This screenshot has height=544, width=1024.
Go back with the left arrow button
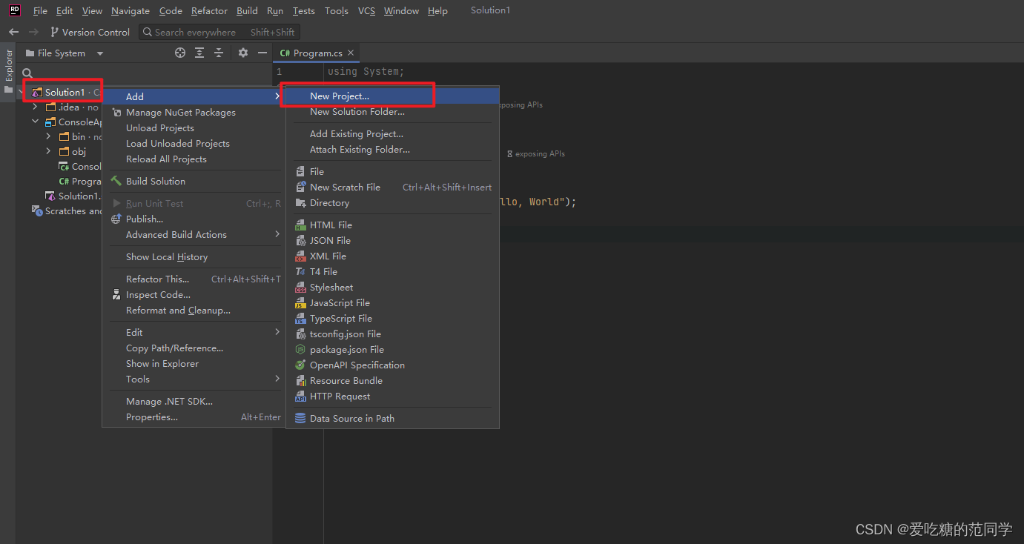tap(13, 32)
